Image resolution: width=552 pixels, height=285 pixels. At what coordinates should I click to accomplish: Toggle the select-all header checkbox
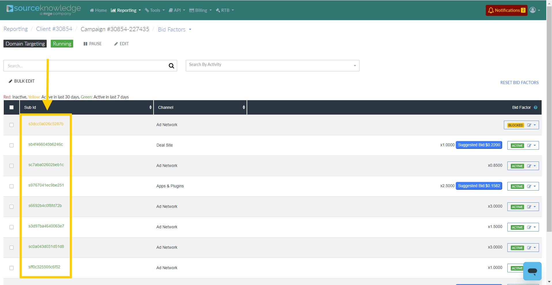click(12, 107)
